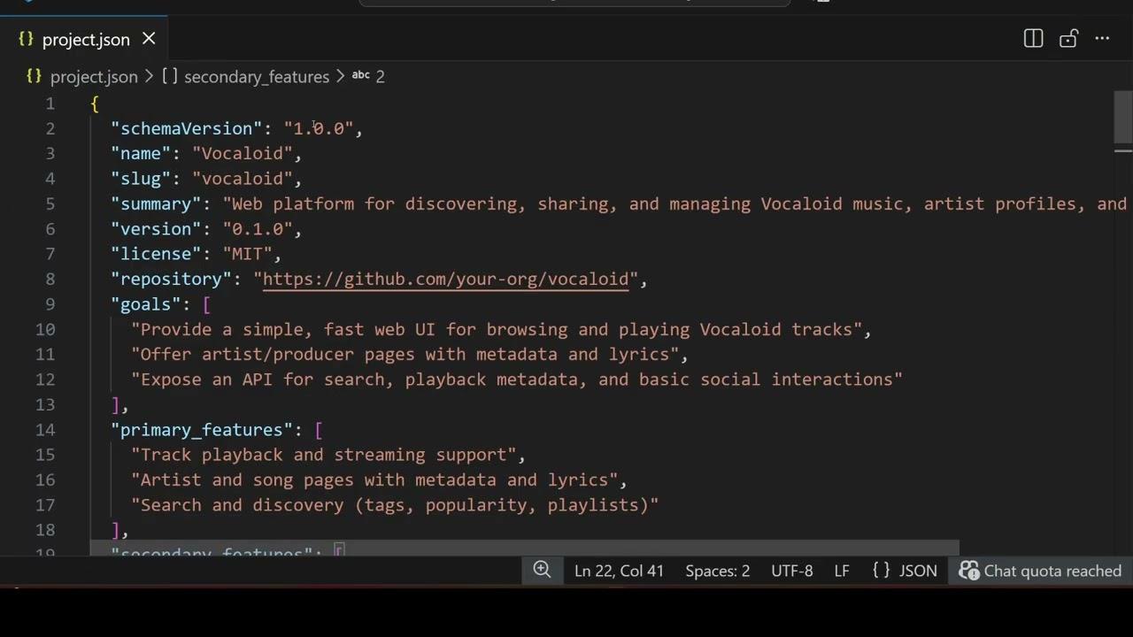This screenshot has width=1133, height=637.
Task: Click the "name" key on line 3
Action: click(x=141, y=154)
